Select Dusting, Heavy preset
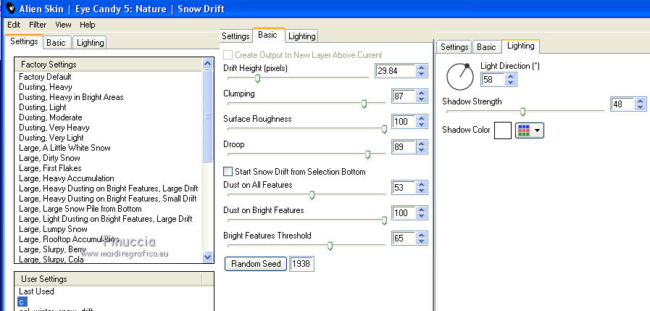Screen dimensions: 650x311 [x=46, y=87]
